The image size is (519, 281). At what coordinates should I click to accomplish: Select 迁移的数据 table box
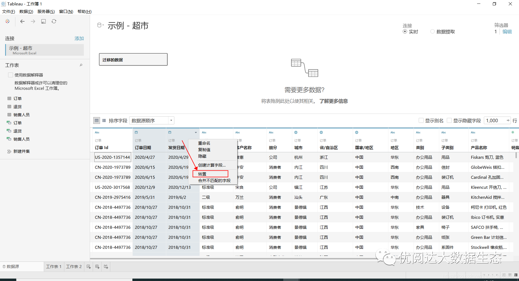point(133,59)
